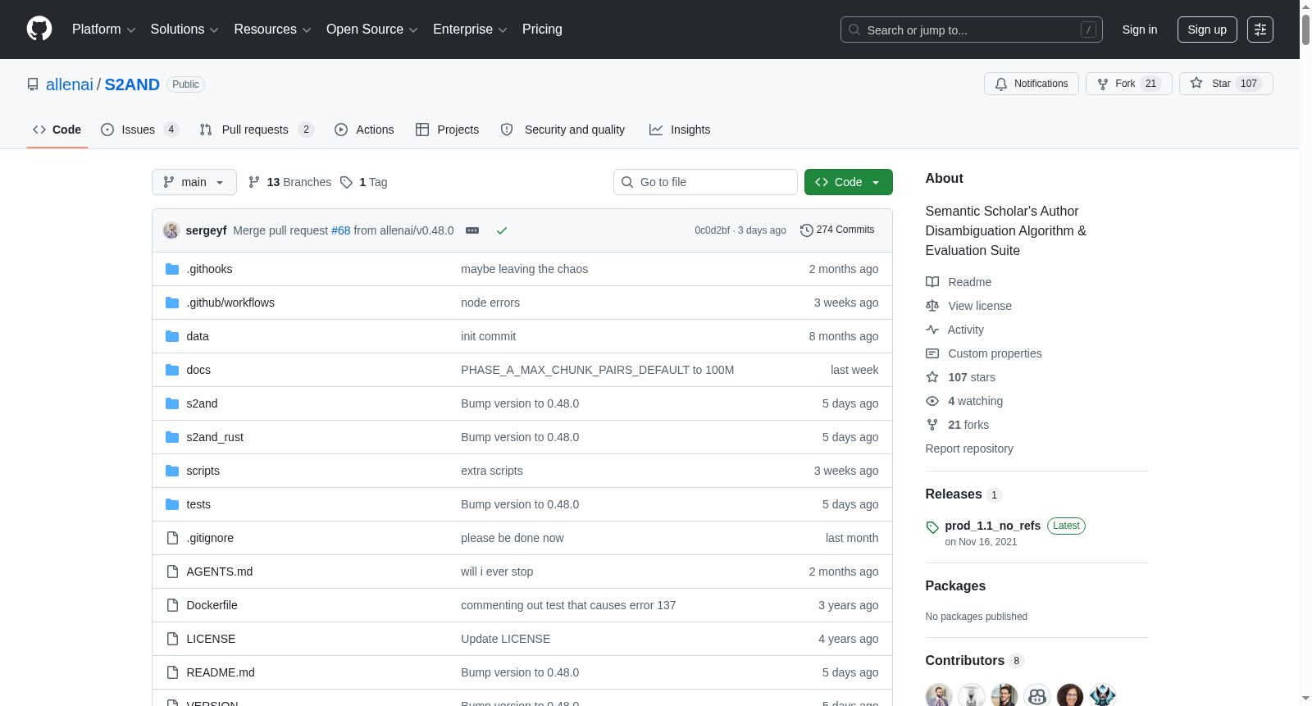Open the allenai organization link
1312x706 pixels.
pyautogui.click(x=70, y=84)
